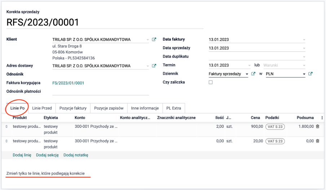Delete the line with subtotal 0,00
The image size is (326, 190).
coord(317,141)
